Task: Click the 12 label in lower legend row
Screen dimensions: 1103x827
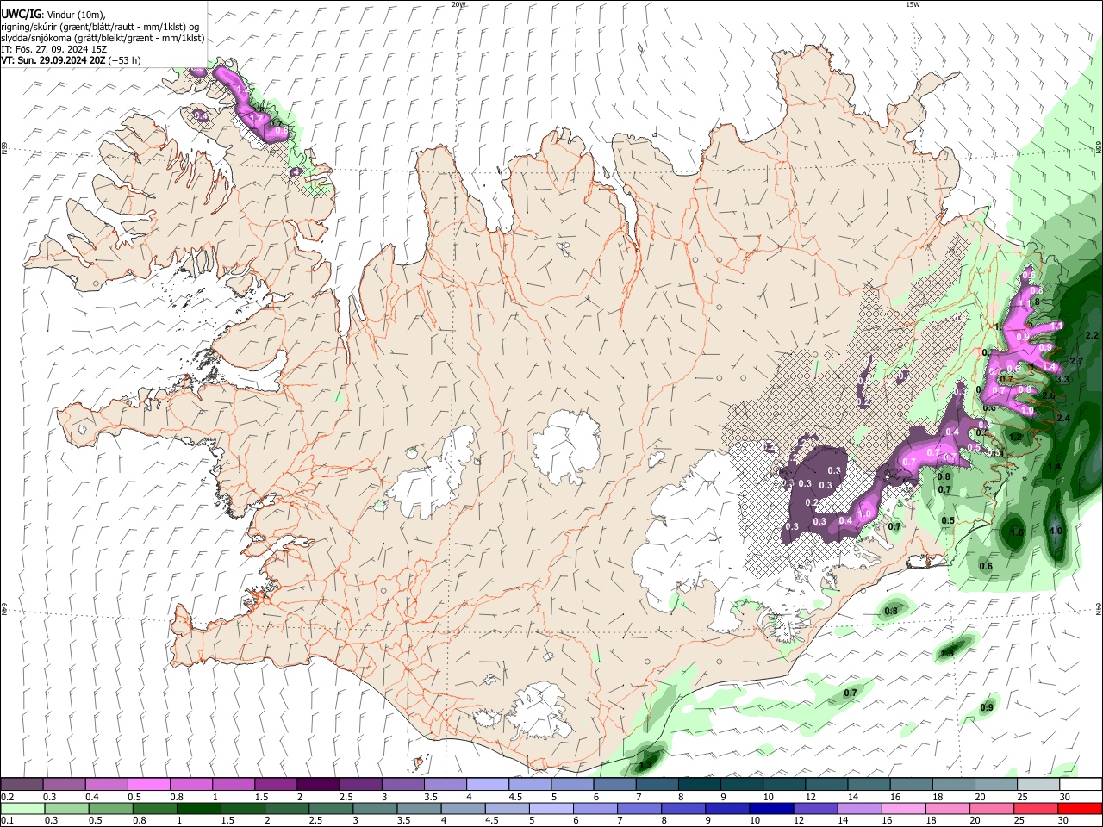Action: coord(800,821)
